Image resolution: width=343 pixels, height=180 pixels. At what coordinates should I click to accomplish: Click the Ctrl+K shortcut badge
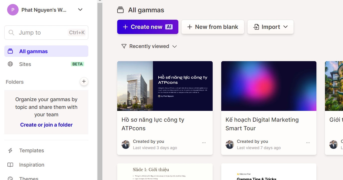coord(77,33)
